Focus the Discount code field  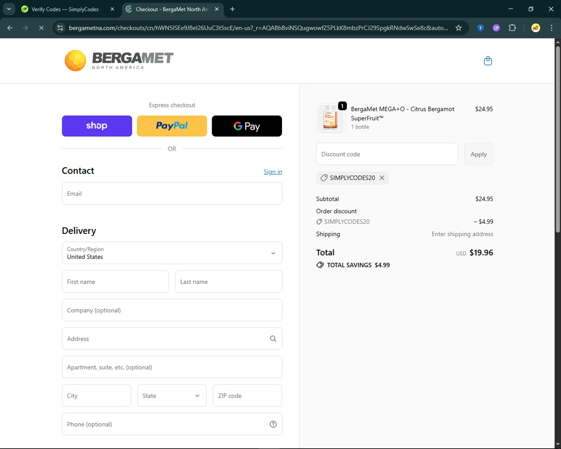pyautogui.click(x=387, y=154)
